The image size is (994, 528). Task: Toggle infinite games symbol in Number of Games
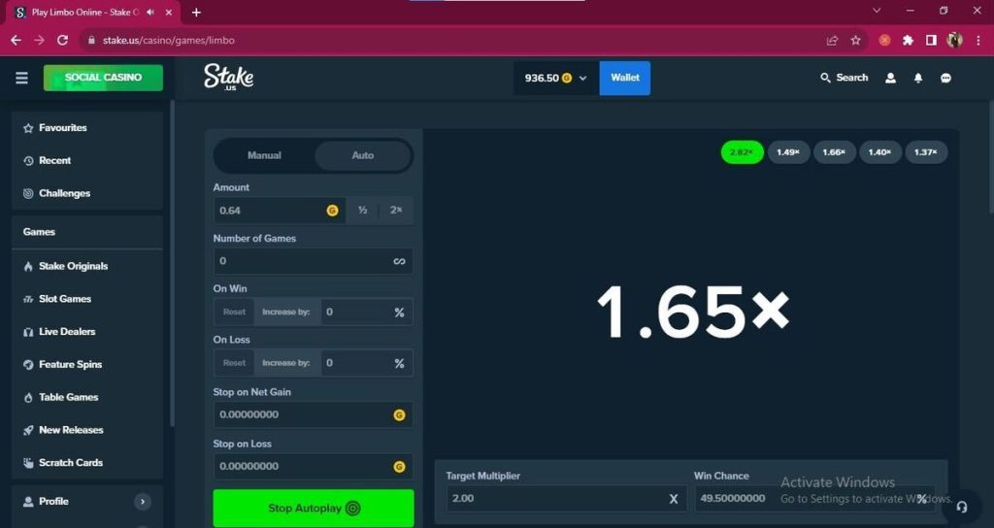399,261
